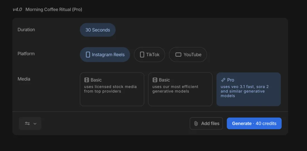
Task: Choose Instagram Reels as the platform
Action: [105, 55]
